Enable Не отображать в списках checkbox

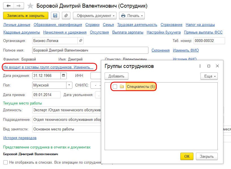coord(5,163)
